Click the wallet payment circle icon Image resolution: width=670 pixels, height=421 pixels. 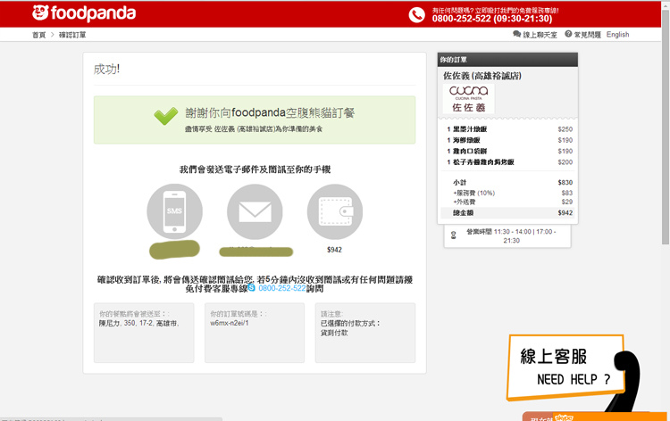pyautogui.click(x=335, y=211)
